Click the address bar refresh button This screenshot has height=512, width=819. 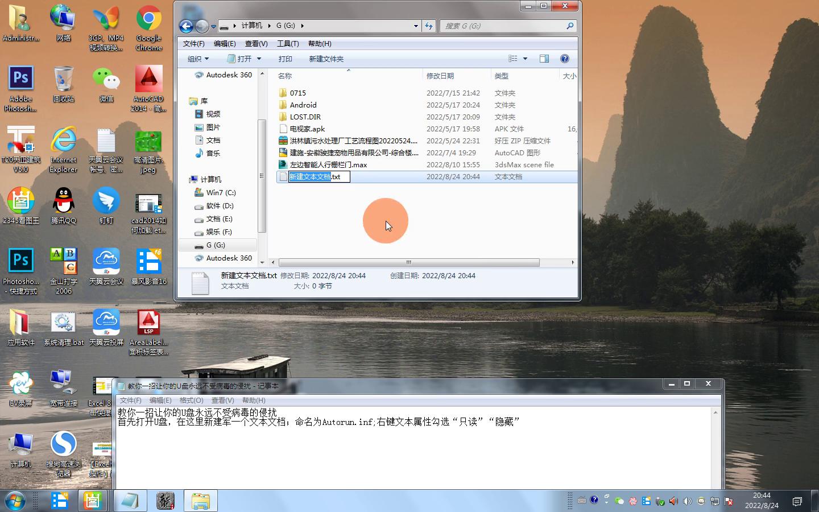pyautogui.click(x=429, y=26)
